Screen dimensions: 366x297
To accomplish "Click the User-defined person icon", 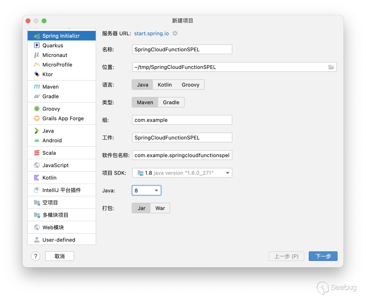I will (x=37, y=240).
